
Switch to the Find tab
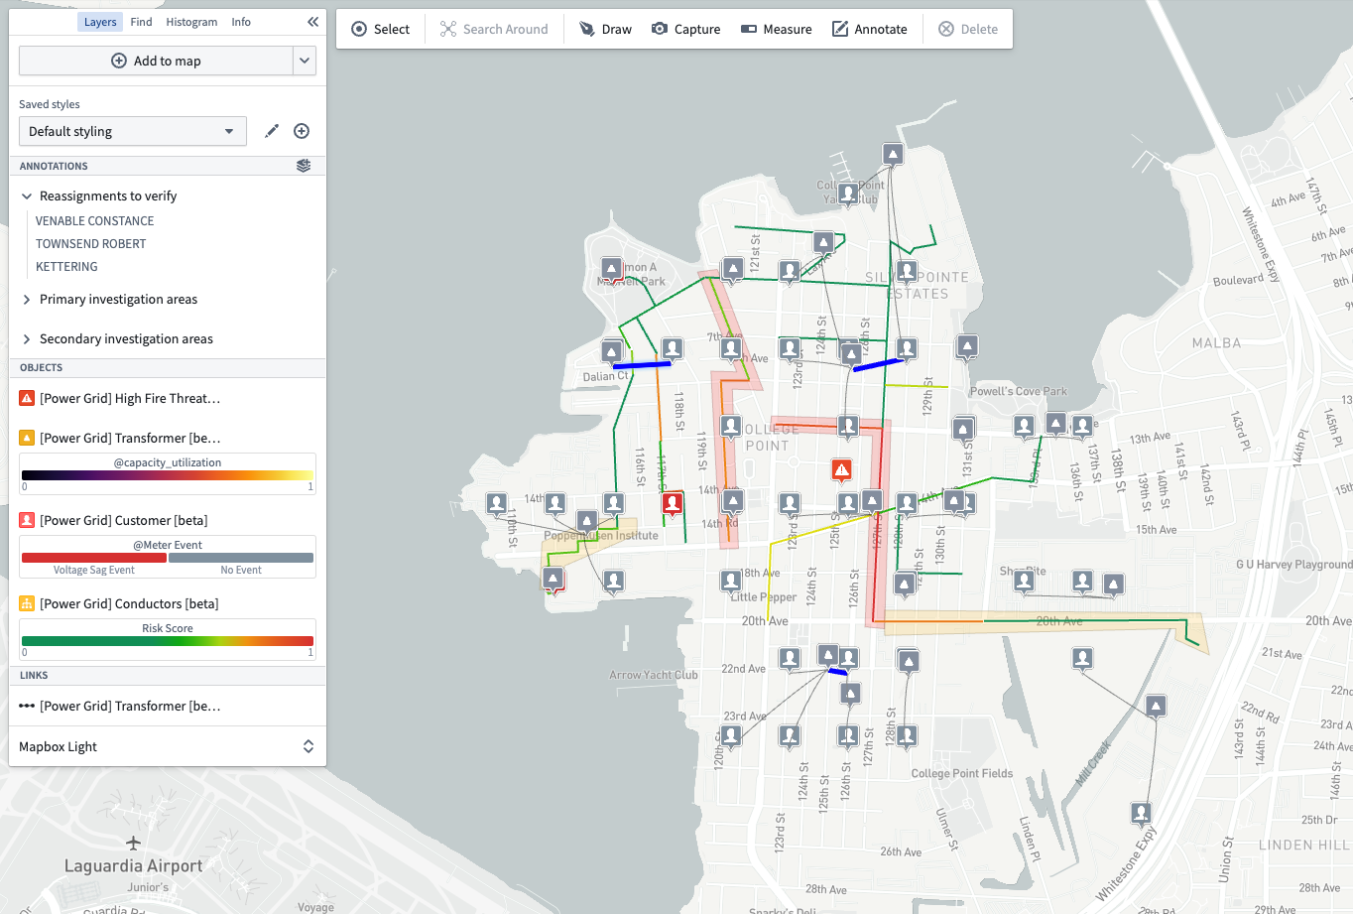[142, 22]
